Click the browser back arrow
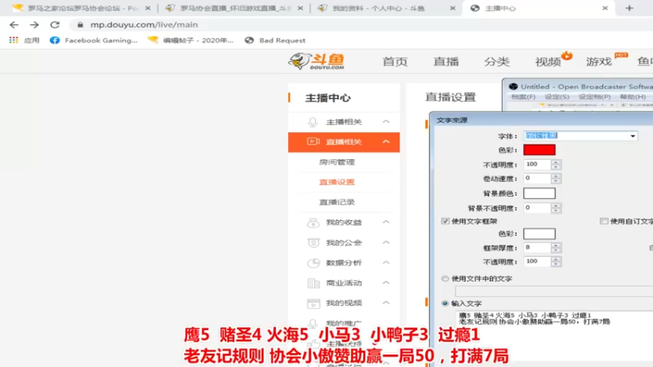Screen dimensions: 653x367 point(14,25)
